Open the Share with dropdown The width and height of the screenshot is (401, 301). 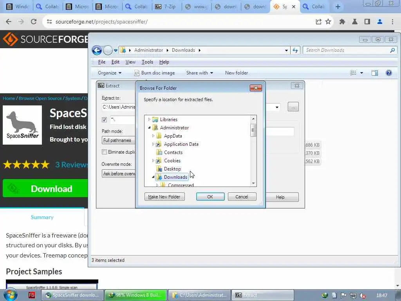pos(199,73)
